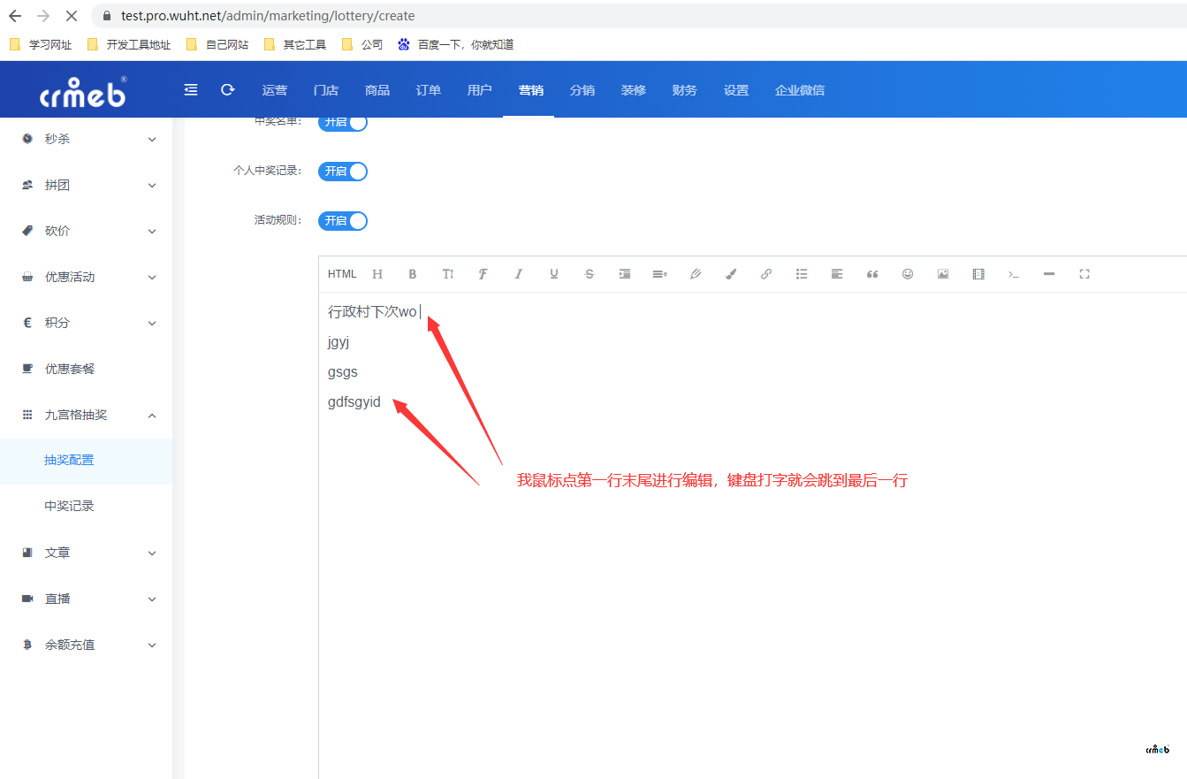Screen dimensions: 1187x779
Task: Open the 订单 top navigation tab
Action: point(429,90)
